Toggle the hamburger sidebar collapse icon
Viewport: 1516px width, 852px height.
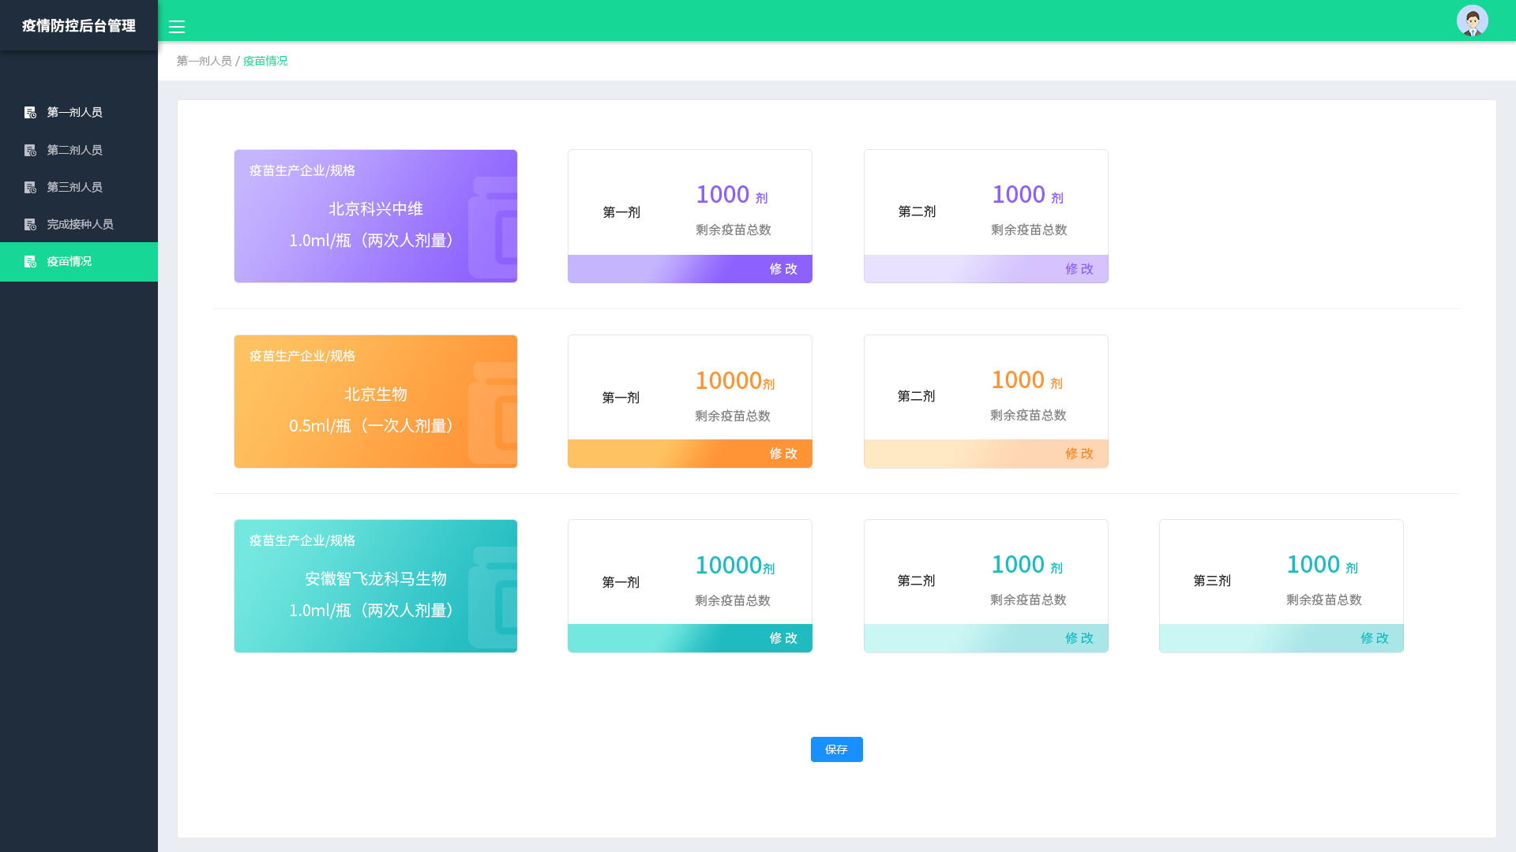pos(177,27)
